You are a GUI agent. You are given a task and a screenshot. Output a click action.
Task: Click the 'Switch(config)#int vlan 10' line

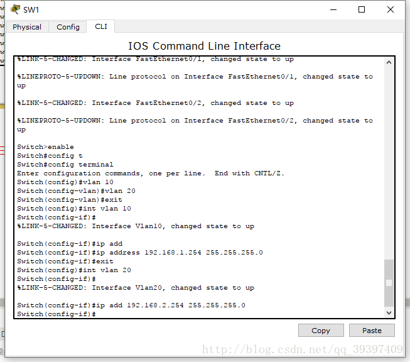coord(74,209)
